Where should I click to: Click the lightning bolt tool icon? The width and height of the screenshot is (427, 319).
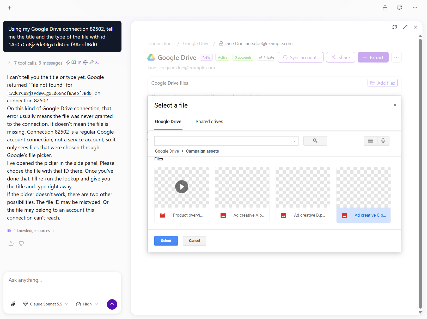pyautogui.click(x=68, y=62)
